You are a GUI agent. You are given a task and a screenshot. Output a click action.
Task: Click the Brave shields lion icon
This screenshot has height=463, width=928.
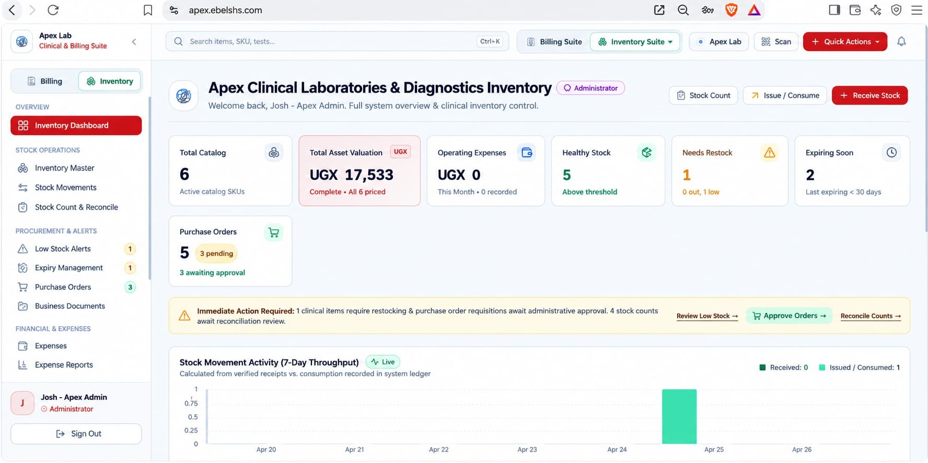click(732, 10)
